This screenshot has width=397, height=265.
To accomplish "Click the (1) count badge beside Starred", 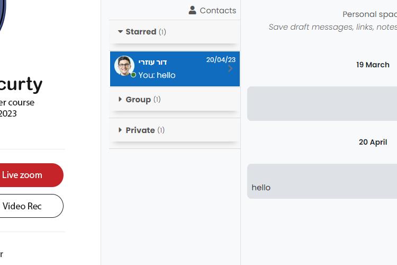I will pos(163,32).
